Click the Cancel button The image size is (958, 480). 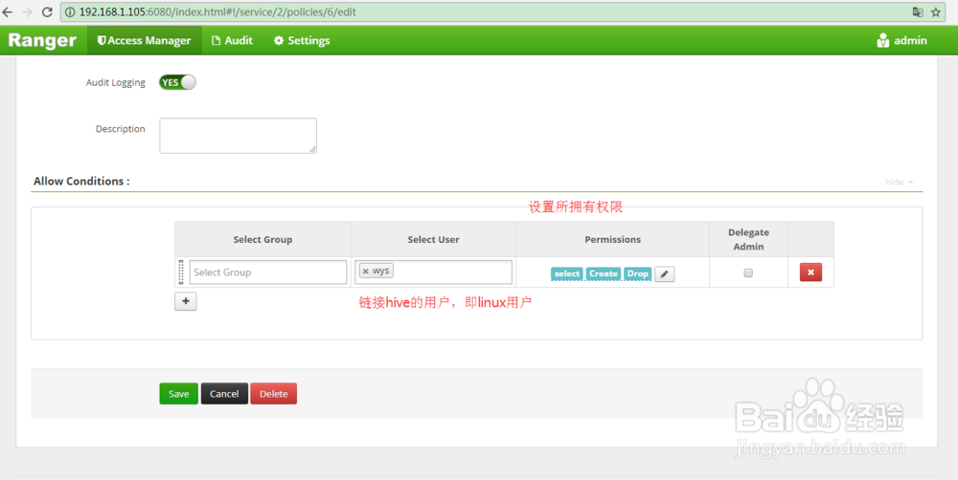point(224,394)
